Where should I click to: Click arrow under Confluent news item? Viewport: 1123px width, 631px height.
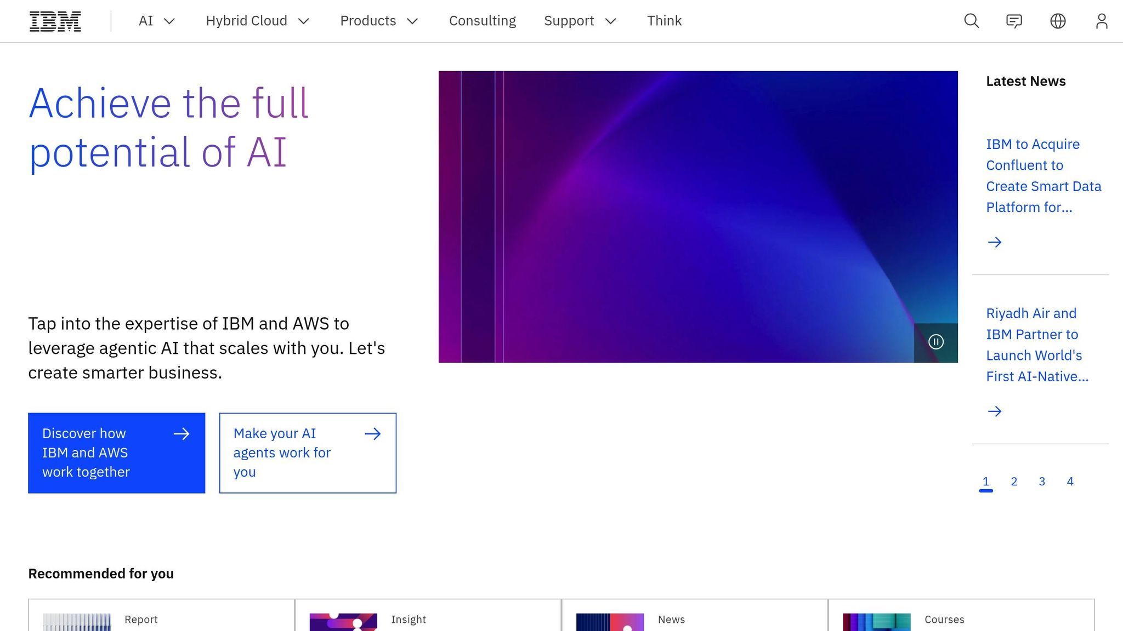994,242
